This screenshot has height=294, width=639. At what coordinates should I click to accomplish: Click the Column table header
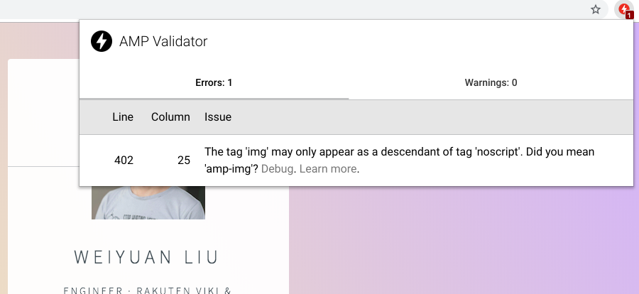pos(170,117)
